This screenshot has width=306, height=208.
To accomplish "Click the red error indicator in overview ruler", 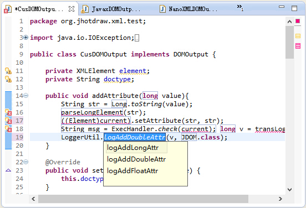I will coord(298,21).
